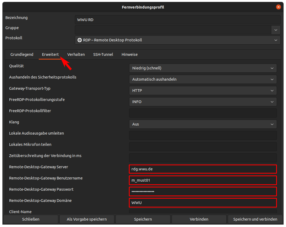The width and height of the screenshot is (286, 227).
Task: Expand the Gruppe dropdown arrow
Action: 276,30
